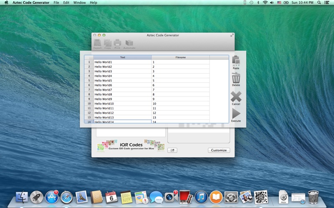Open Launchpad rocket in the Dock
This screenshot has width=334, height=208.
point(37,197)
